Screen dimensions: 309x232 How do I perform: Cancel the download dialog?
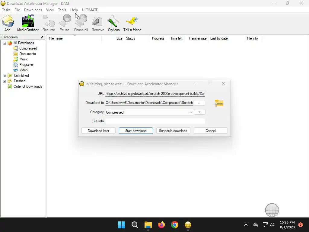(x=211, y=131)
